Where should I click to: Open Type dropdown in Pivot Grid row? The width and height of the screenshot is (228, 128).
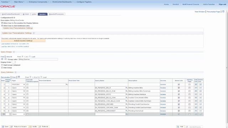point(18,85)
